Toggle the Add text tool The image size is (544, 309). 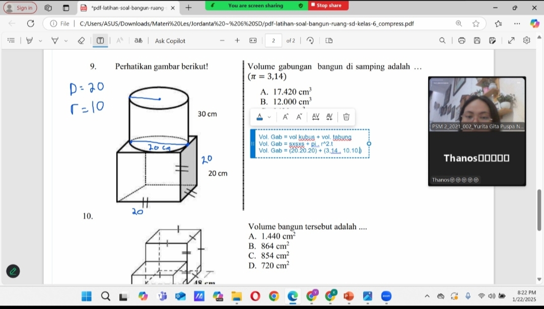(x=100, y=41)
